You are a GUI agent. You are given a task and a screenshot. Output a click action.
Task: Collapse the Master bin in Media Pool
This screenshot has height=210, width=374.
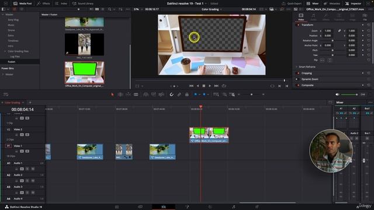[x=3, y=15]
